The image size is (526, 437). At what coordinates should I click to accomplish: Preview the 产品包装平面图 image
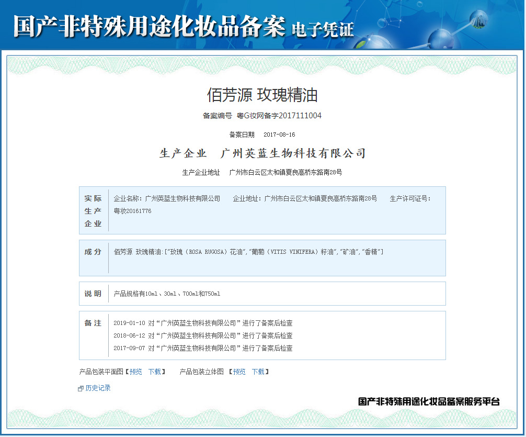tap(136, 372)
